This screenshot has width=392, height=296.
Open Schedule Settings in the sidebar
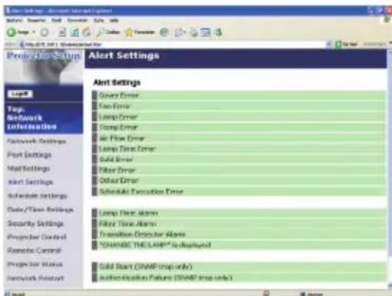pos(37,196)
